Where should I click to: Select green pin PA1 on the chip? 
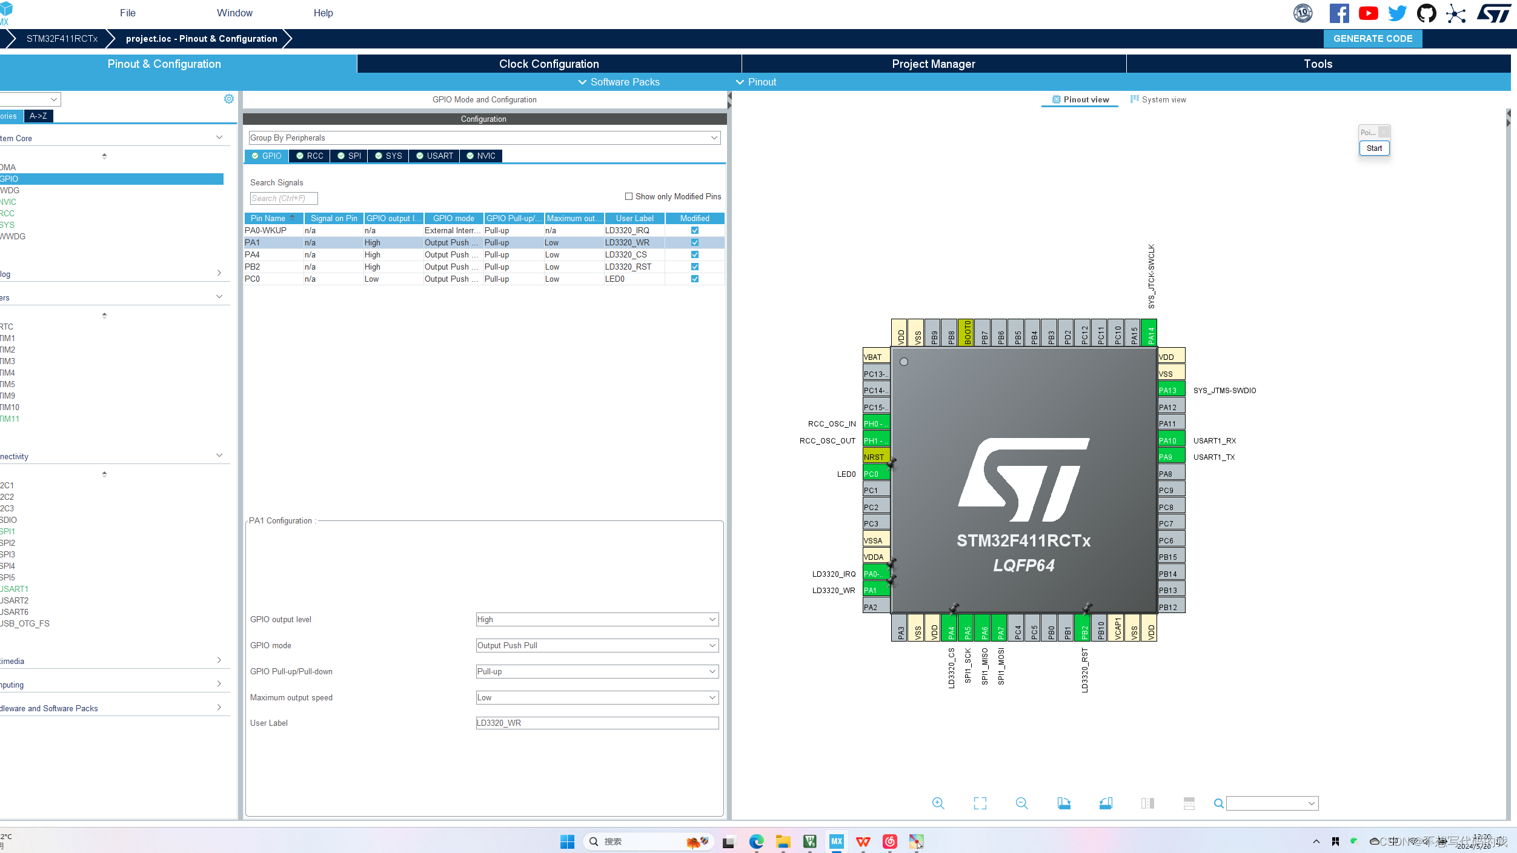876,590
